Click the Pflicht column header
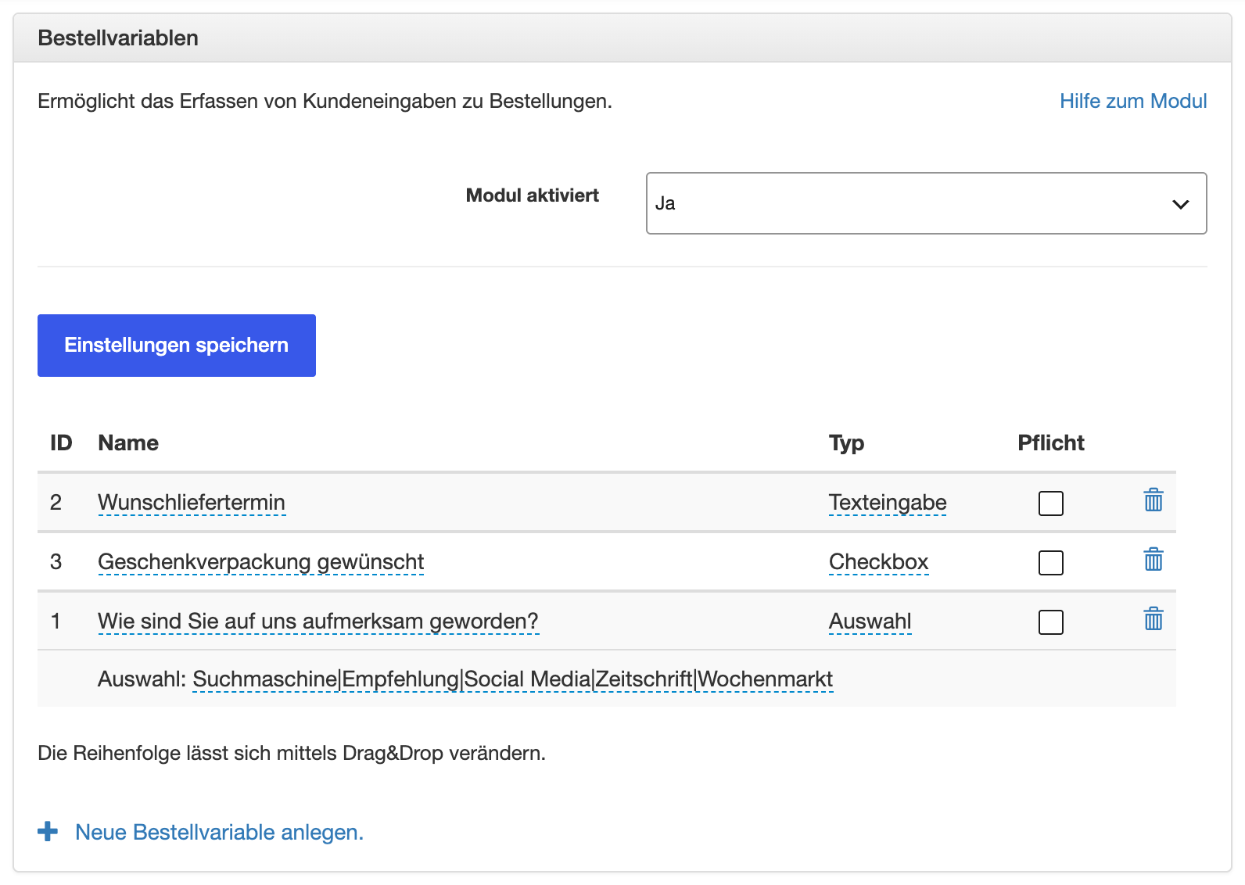Screen dimensions: 1245x885 coord(1051,442)
